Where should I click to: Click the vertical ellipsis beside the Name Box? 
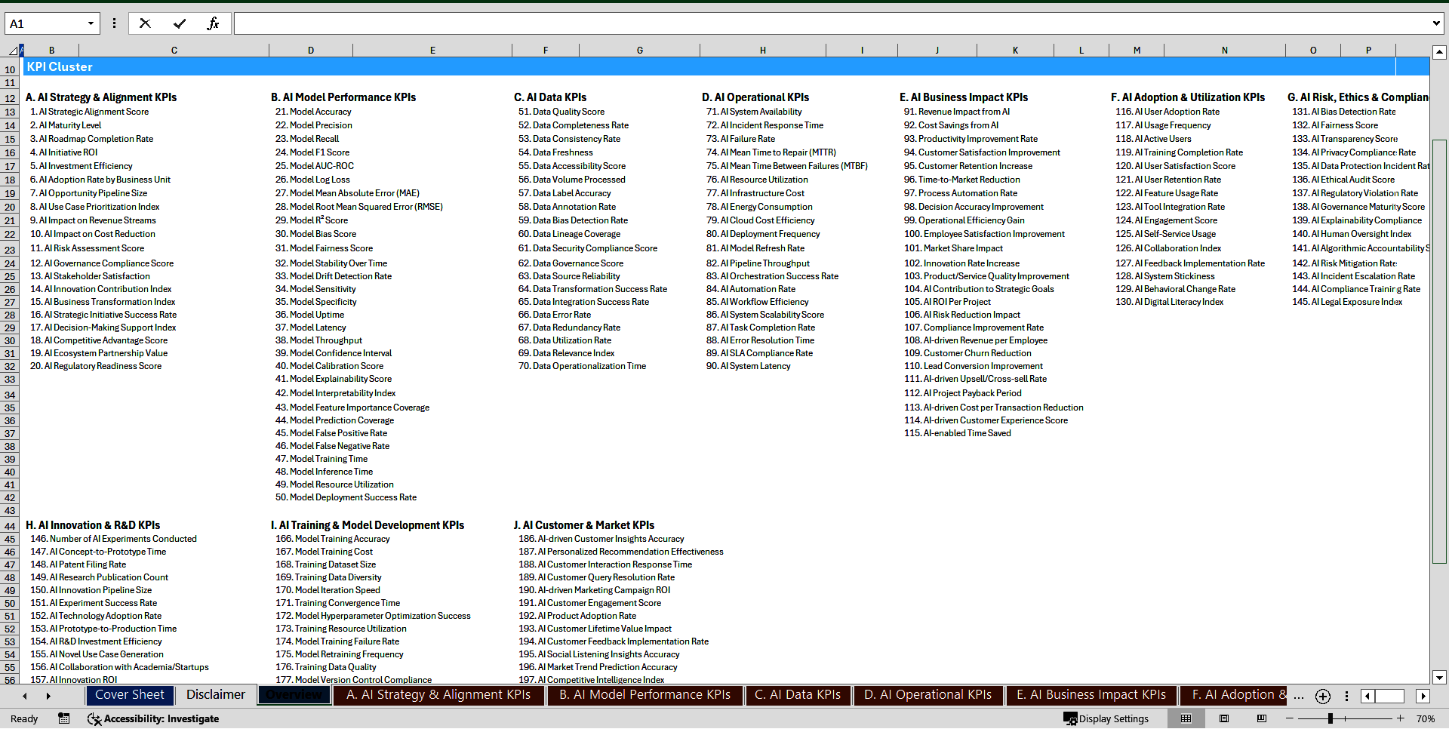pos(114,23)
